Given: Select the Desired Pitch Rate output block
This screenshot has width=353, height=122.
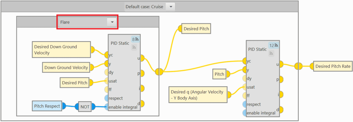Looking at the screenshot, I should click(333, 66).
